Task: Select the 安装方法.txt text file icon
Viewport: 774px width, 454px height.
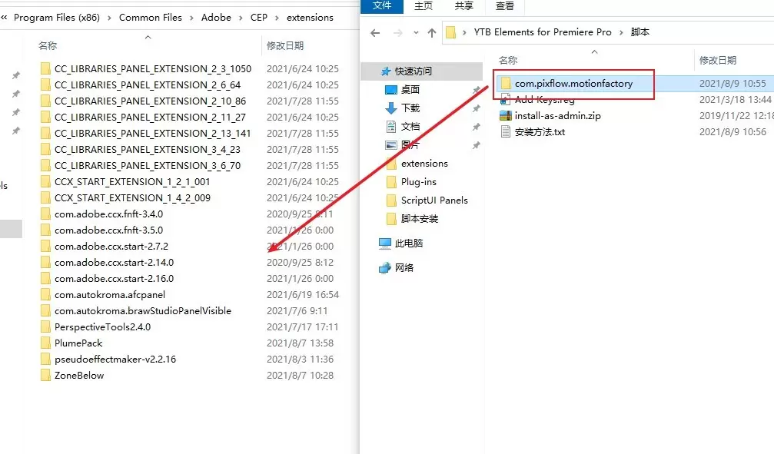Action: click(x=506, y=132)
